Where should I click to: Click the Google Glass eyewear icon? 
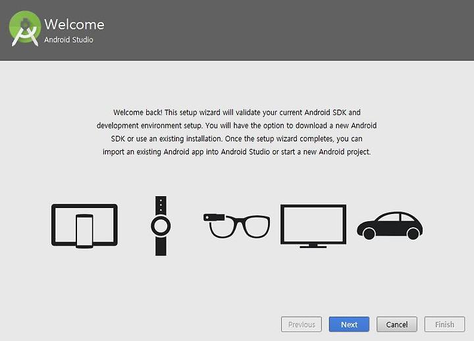[237, 226]
